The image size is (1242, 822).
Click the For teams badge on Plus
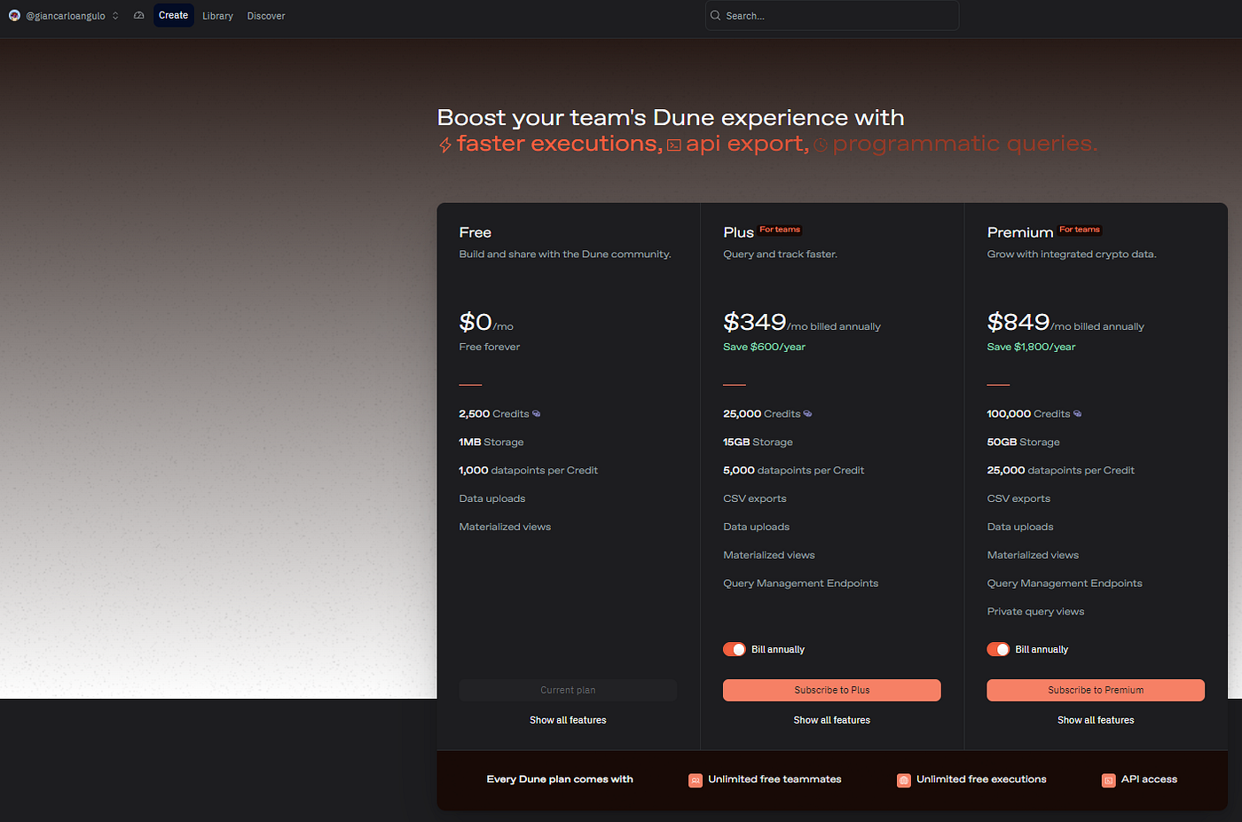[x=780, y=230]
